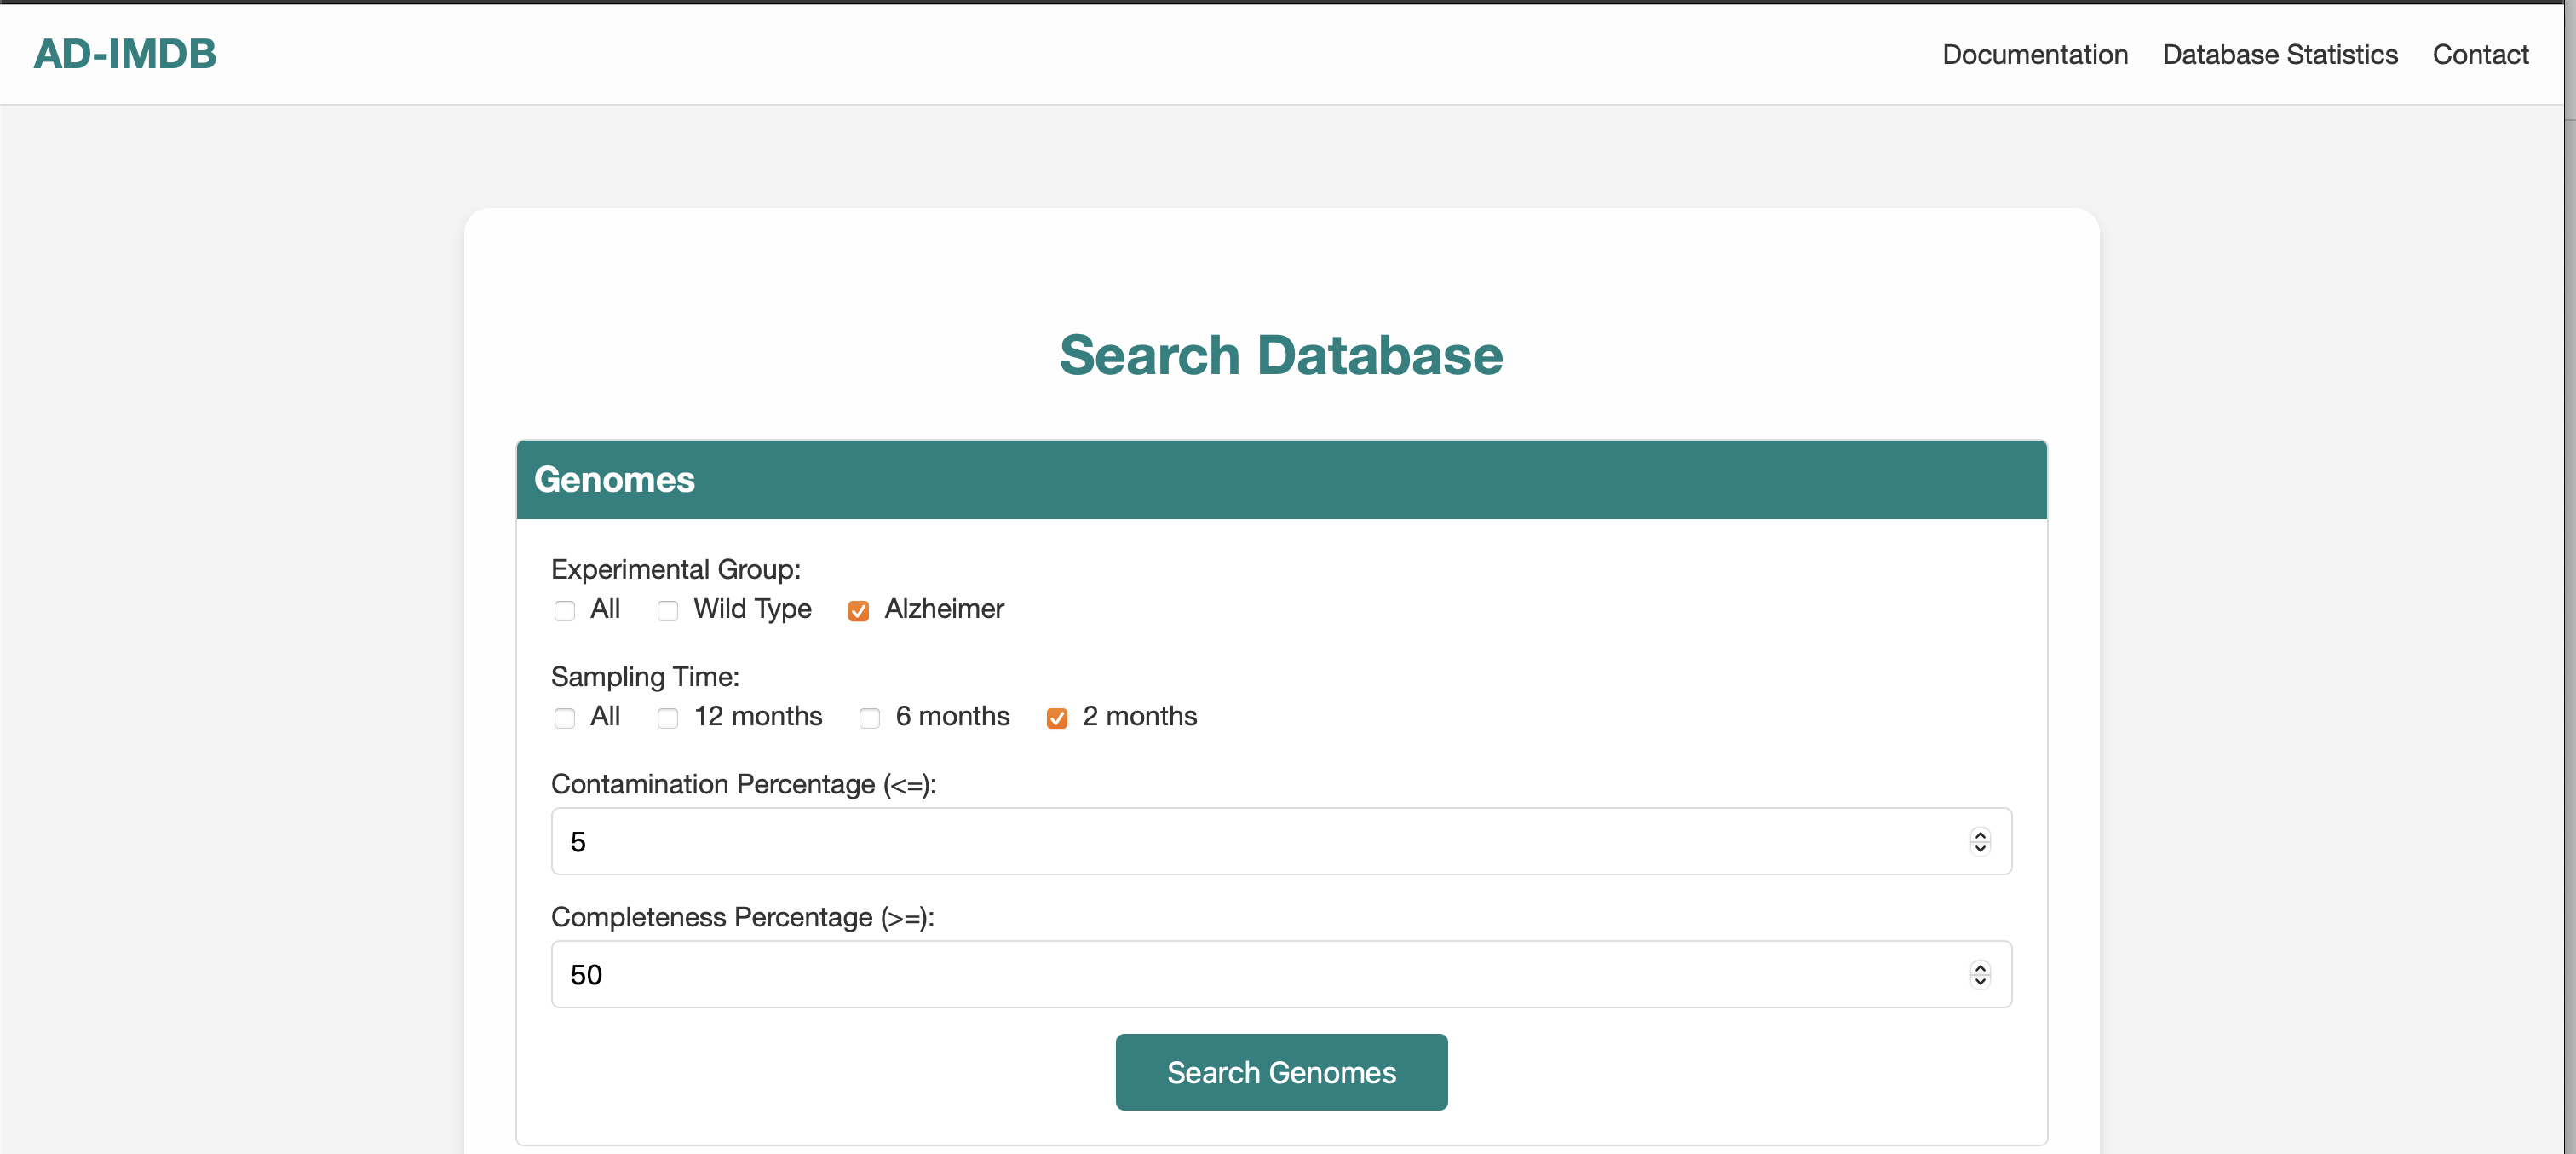Select the 12 months sampling option
This screenshot has width=2576, height=1154.
[x=667, y=718]
